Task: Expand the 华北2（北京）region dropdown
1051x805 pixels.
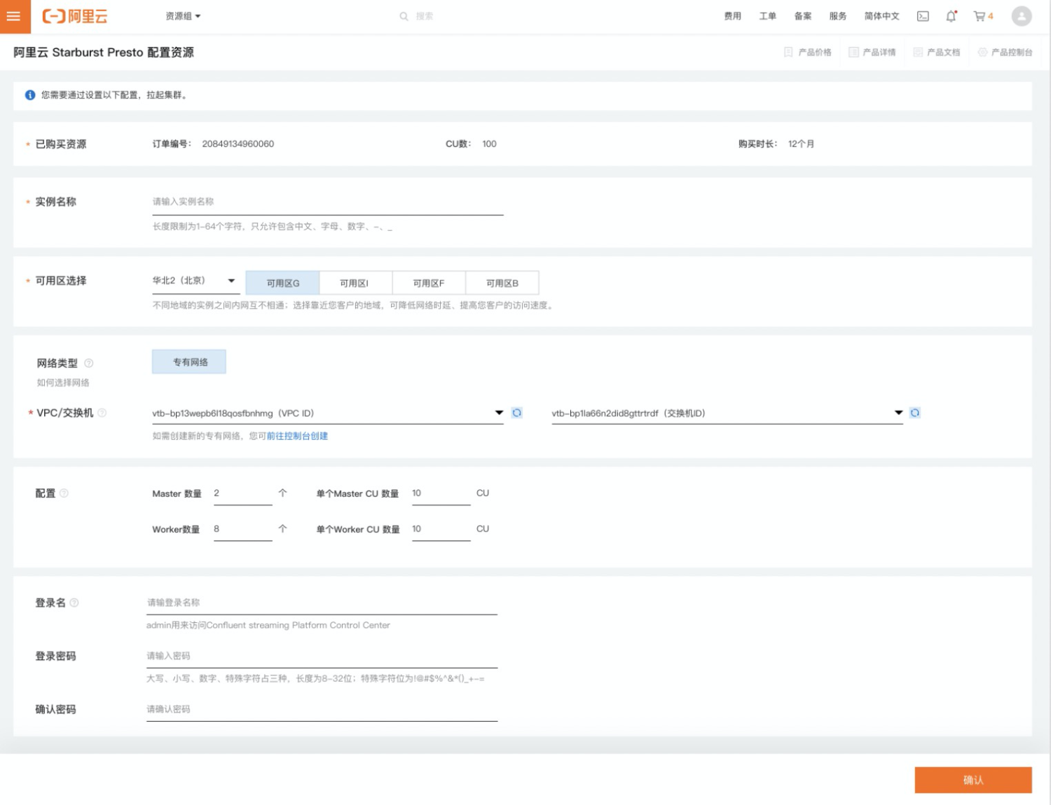Action: coord(195,281)
